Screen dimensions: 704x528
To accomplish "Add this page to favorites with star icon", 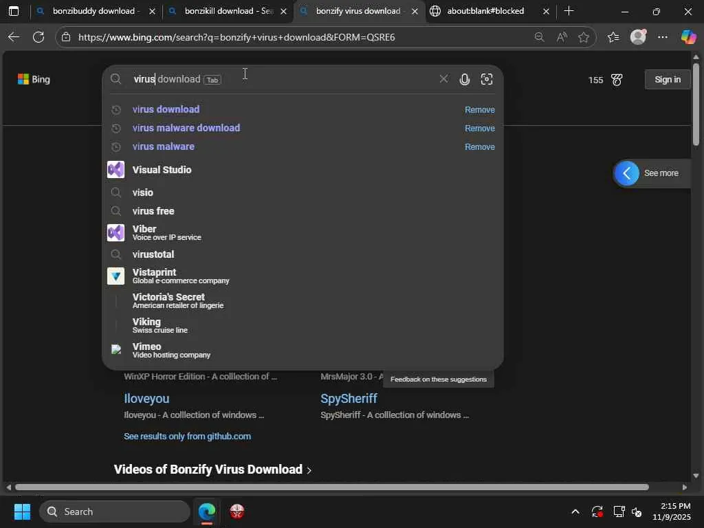I will (x=583, y=37).
